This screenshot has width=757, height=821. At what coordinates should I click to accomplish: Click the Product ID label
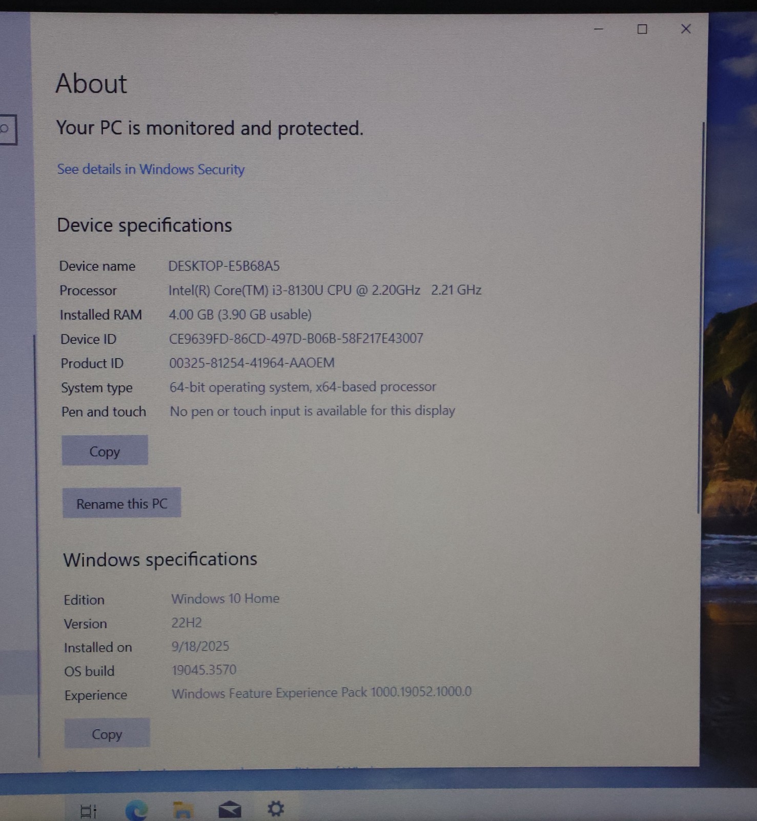coord(92,364)
